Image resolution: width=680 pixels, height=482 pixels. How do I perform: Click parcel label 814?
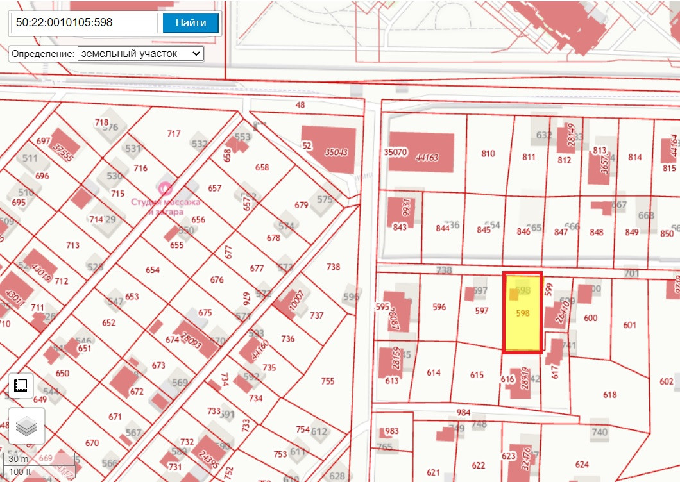(635, 157)
